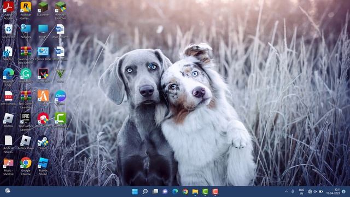Screen dimensions: 350x197
Task: Select the Roblox Player desktop shortcut
Action: (26, 142)
